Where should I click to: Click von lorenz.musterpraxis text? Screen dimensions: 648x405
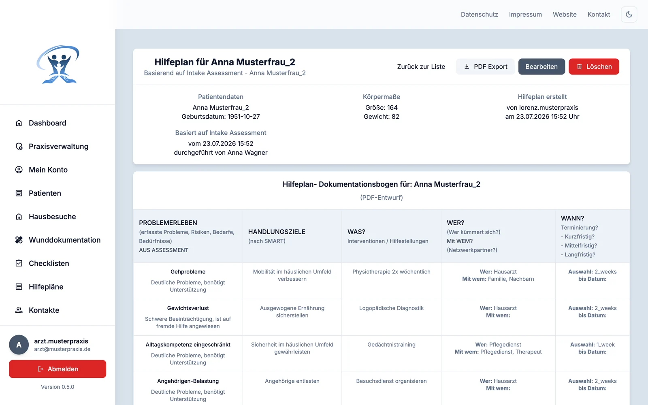542,108
